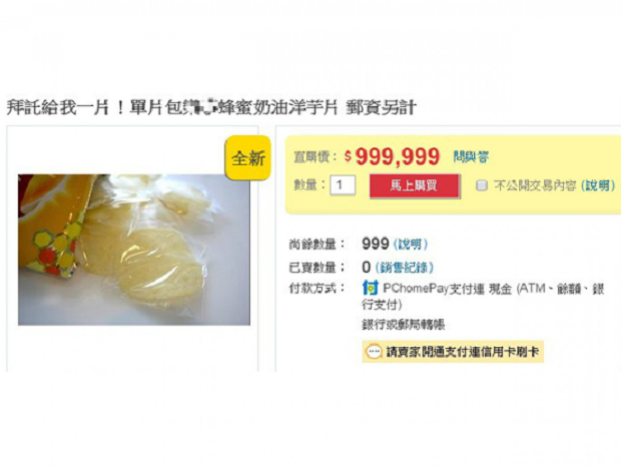
Task: Click the speech bubble icon by 請賣家開通
Action: click(374, 352)
